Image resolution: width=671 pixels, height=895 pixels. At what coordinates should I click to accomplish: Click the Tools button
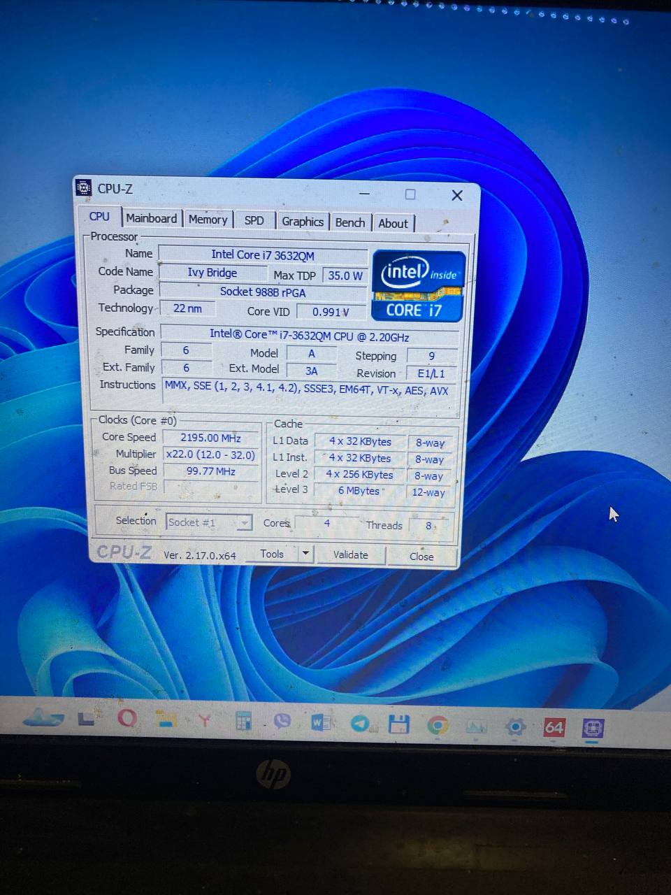(x=272, y=554)
